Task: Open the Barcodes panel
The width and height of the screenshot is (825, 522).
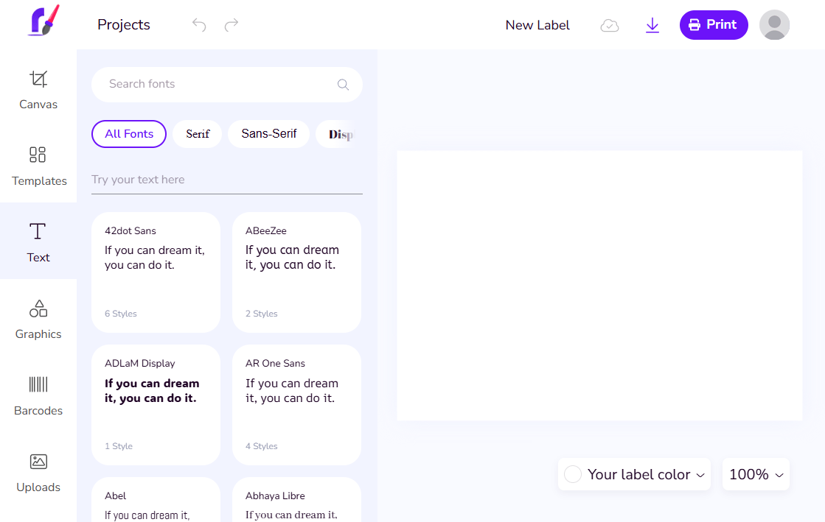Action: pyautogui.click(x=38, y=395)
